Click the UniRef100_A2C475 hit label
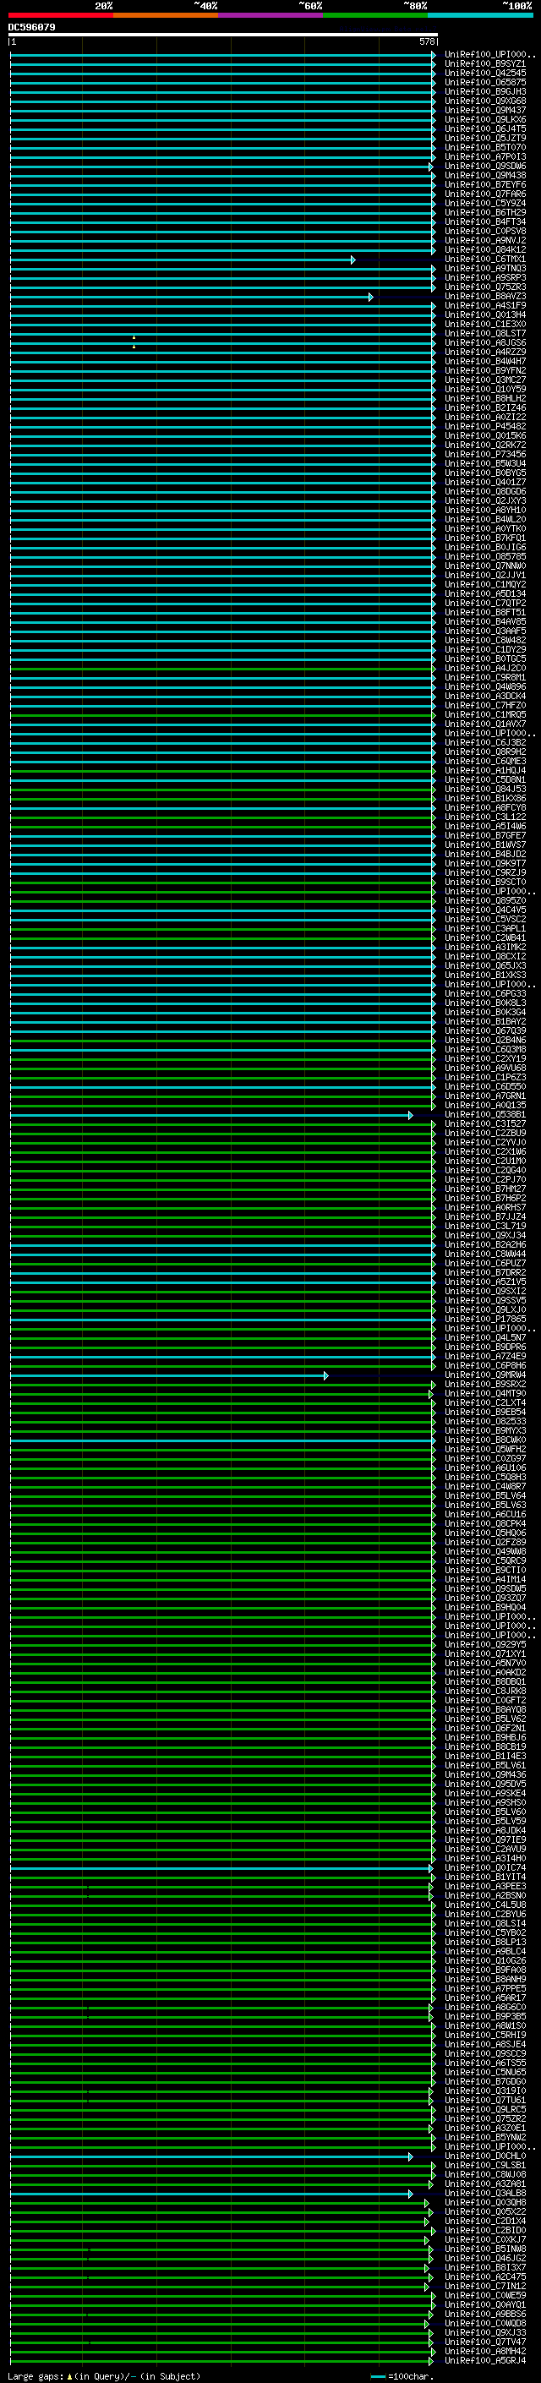 484,2276
